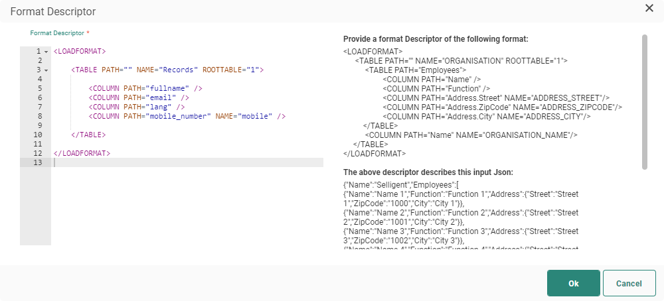The image size is (664, 301).
Task: Click the "mobile_number" column line in editor
Action: pos(187,116)
